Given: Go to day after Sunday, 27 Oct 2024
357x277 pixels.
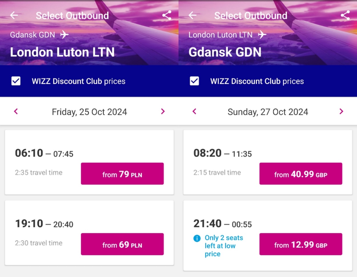Looking at the screenshot, I should point(341,111).
